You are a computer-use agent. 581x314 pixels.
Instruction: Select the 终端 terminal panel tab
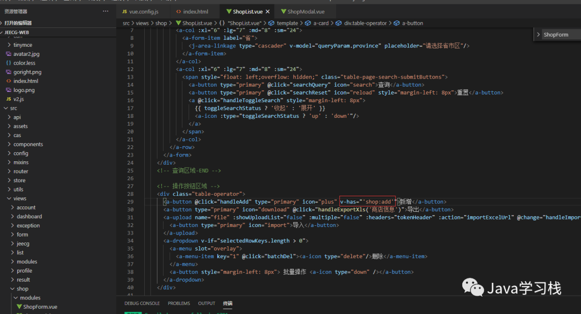228,303
